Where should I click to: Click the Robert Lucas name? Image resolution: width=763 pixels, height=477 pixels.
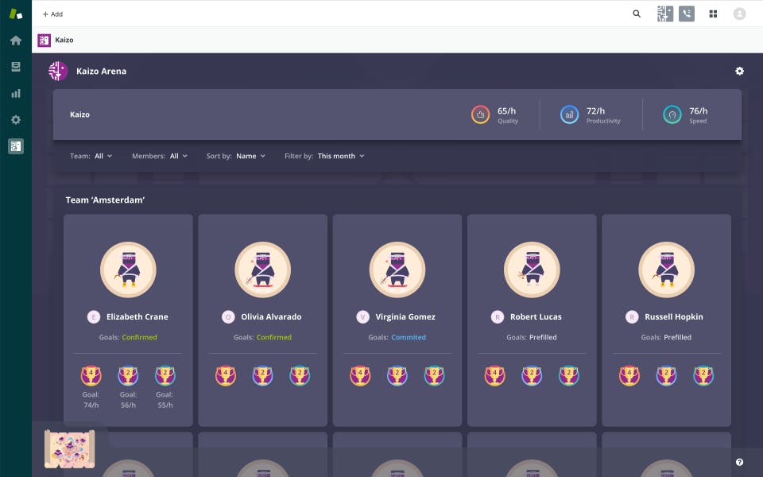click(536, 317)
